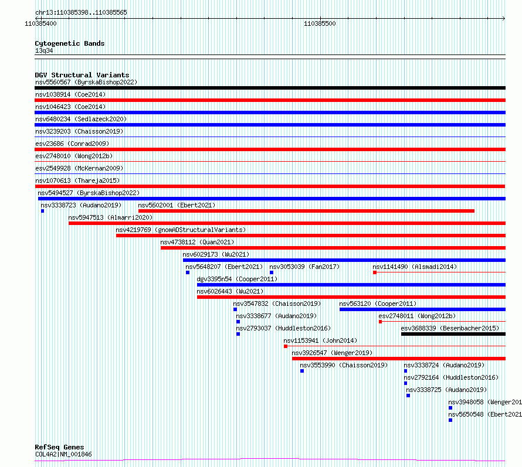The image size is (522, 467).
Task: Open nsv563120 (Cooper2011) label
Action: coord(378,304)
